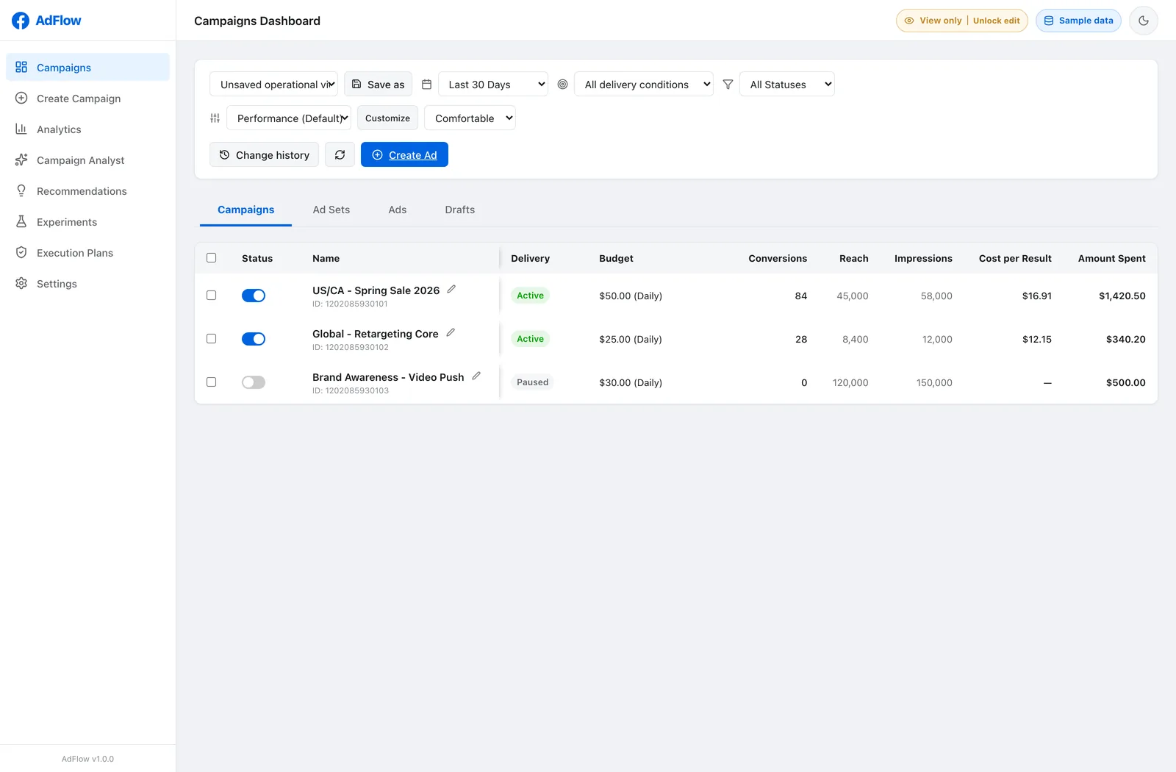Select the US/CA - Spring Sale 2026 row checkbox
Viewport: 1176px width, 772px height.
(x=212, y=296)
